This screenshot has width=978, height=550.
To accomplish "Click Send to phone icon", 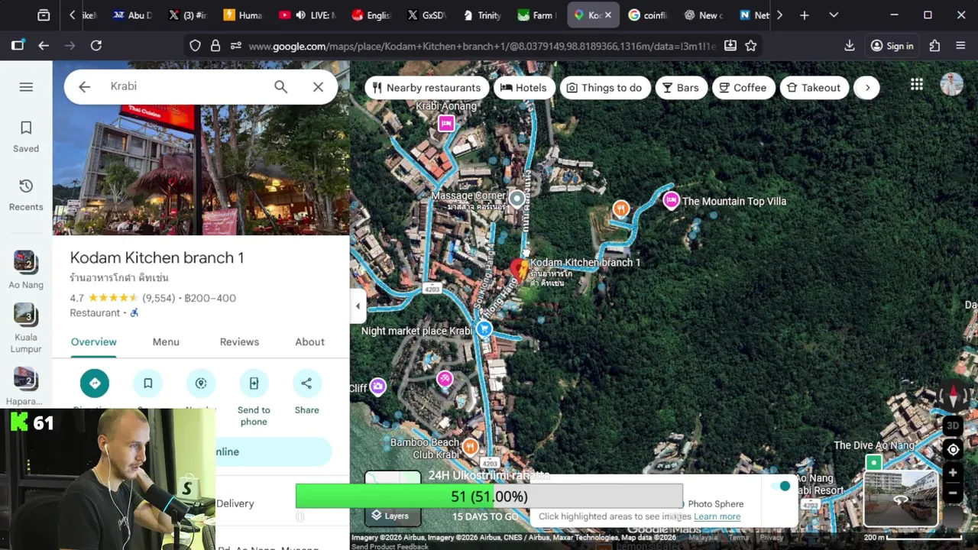I will coord(254,383).
